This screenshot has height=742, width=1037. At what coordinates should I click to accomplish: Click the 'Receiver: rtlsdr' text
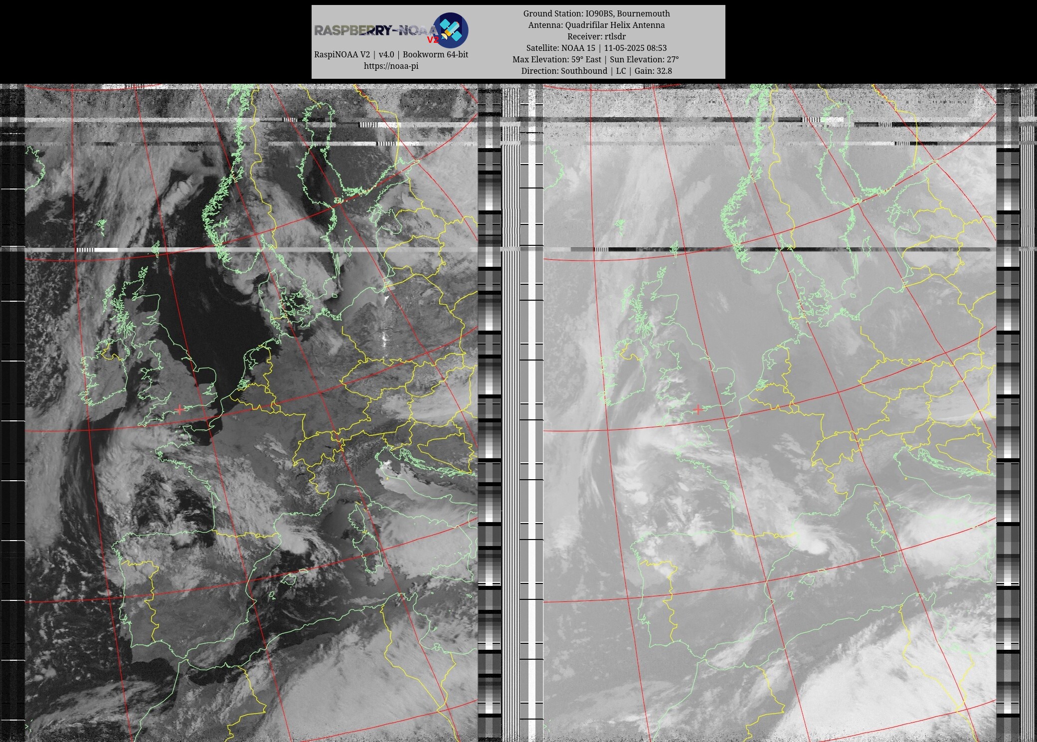596,36
